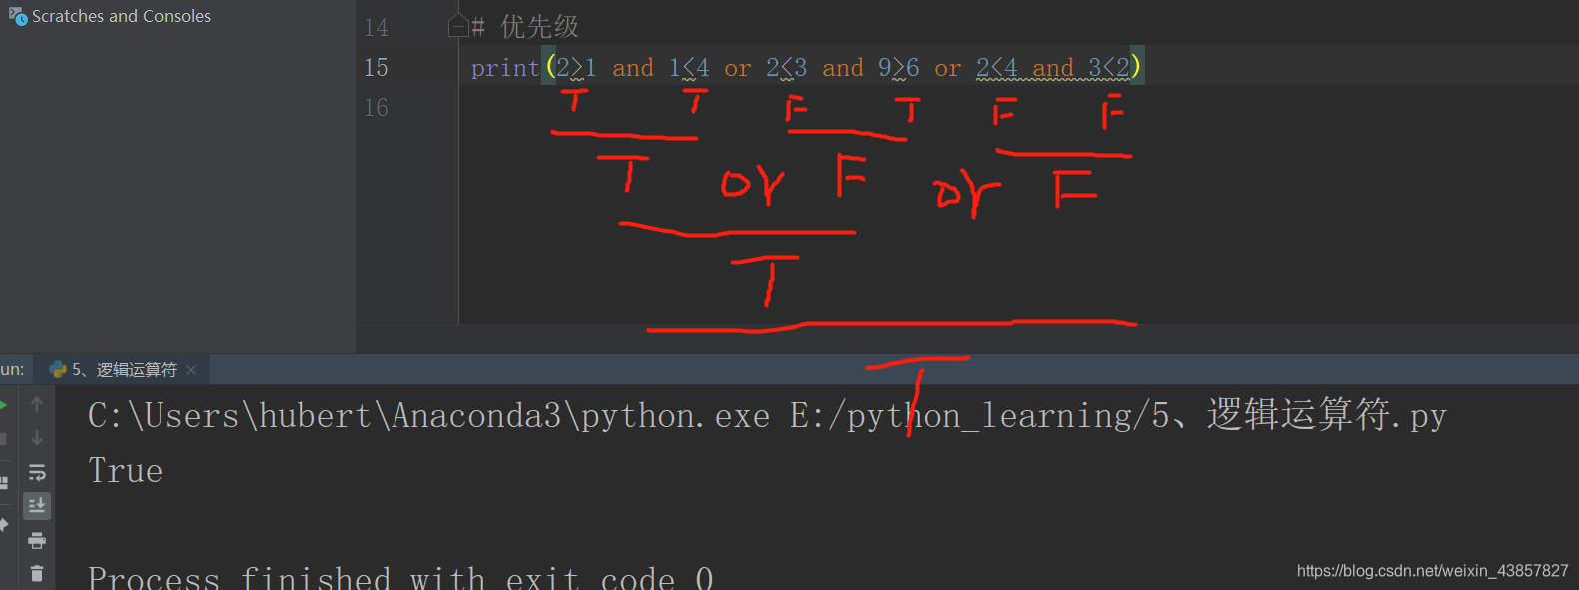Click the 'E:/python_learning/5、逻辑运算符.py' path in console
1579x590 pixels.
1119,415
